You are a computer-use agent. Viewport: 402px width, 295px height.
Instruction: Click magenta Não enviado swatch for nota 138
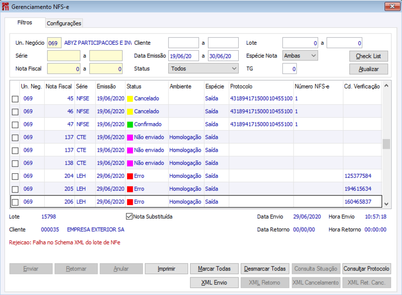coord(130,163)
